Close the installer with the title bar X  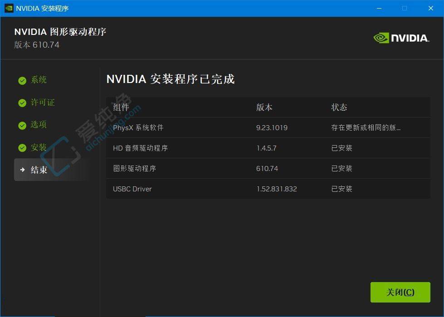pos(431,8)
